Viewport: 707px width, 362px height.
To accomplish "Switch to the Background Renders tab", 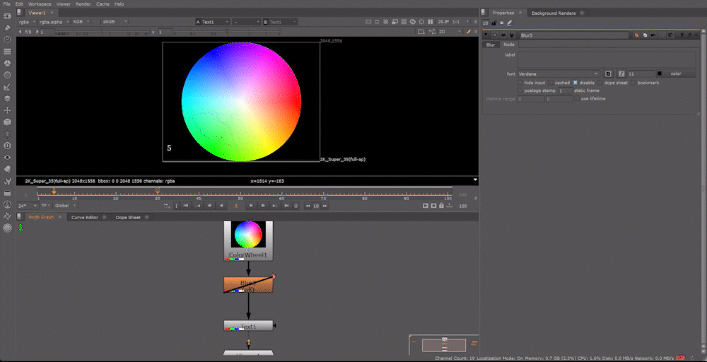I will coord(554,13).
